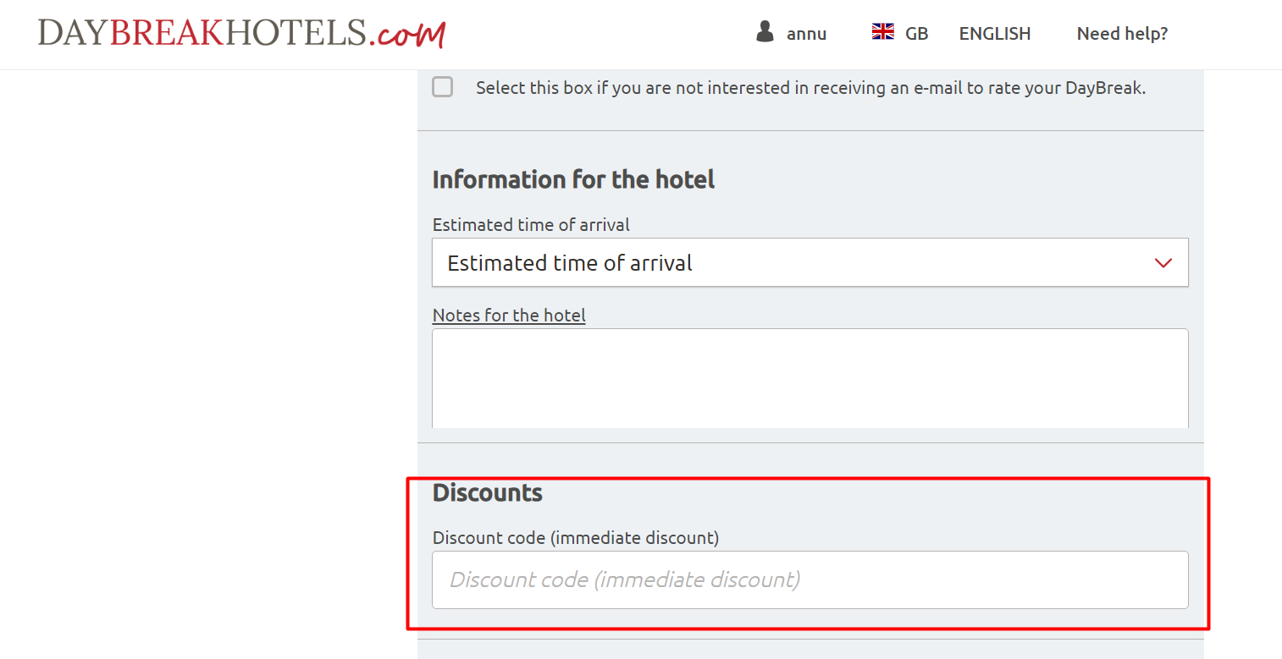Click the Estimated time of arrival label above dropdown
The height and width of the screenshot is (659, 1282).
click(x=531, y=225)
